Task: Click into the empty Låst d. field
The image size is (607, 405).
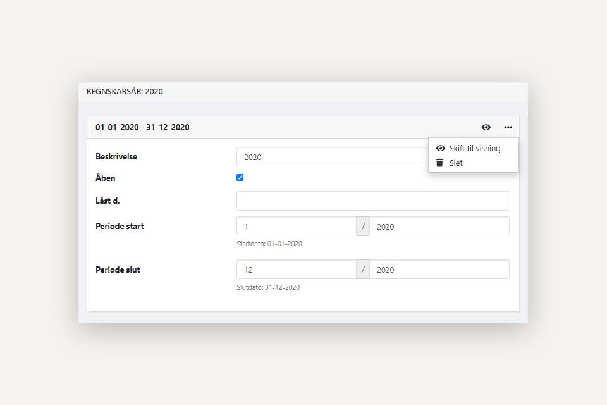Action: tap(373, 201)
